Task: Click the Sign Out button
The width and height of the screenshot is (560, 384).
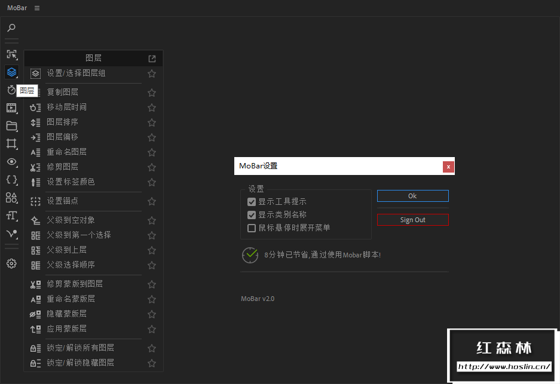Action: tap(413, 220)
